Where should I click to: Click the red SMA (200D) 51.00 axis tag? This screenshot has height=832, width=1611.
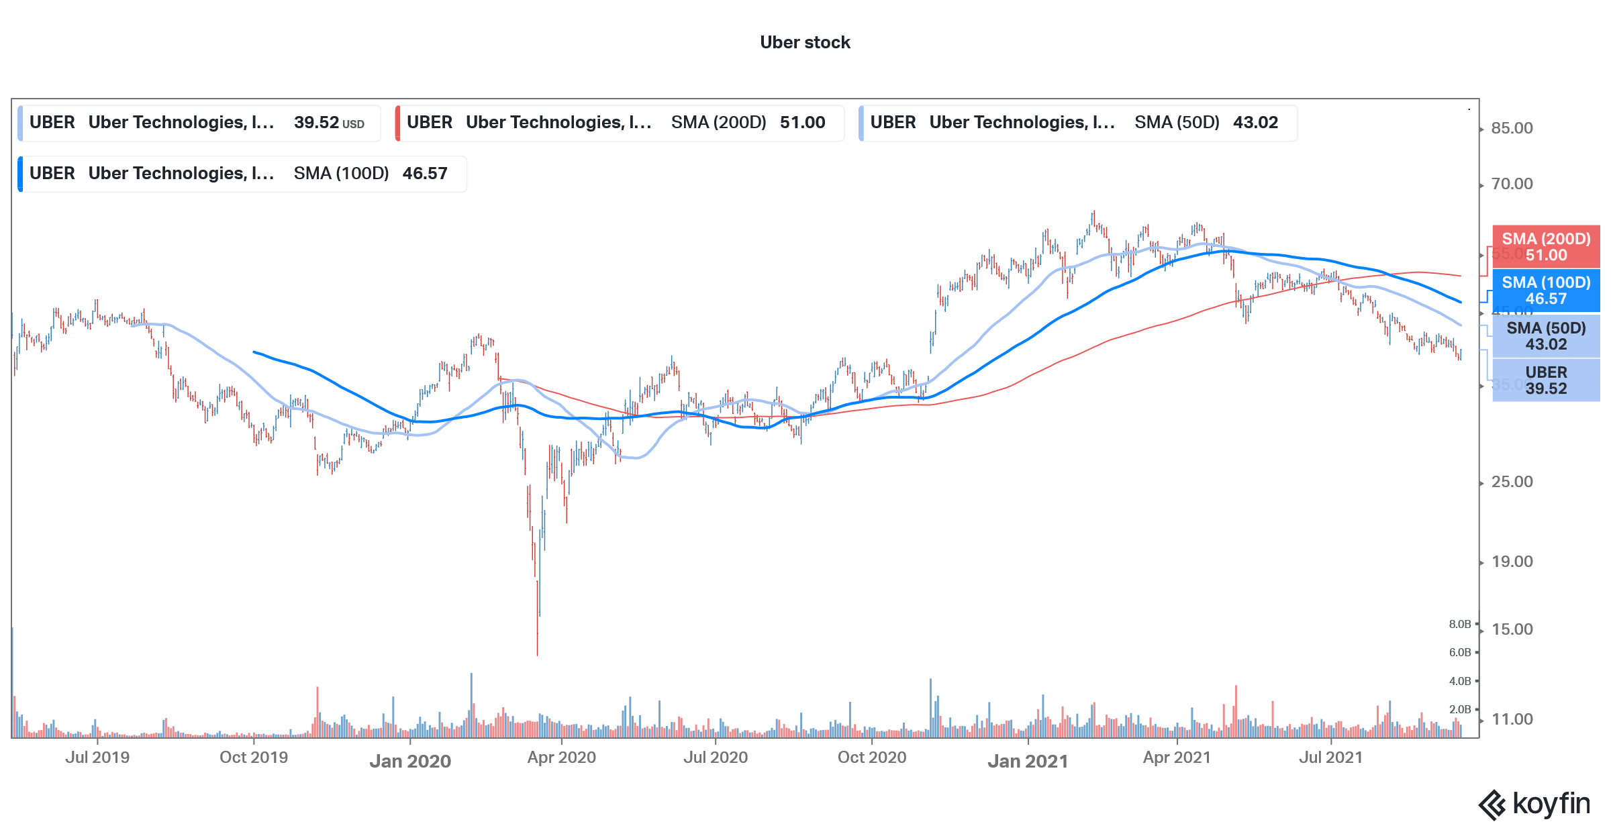click(1546, 247)
